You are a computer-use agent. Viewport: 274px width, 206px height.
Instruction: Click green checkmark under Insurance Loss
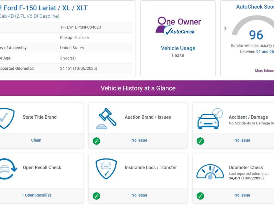(x=96, y=196)
